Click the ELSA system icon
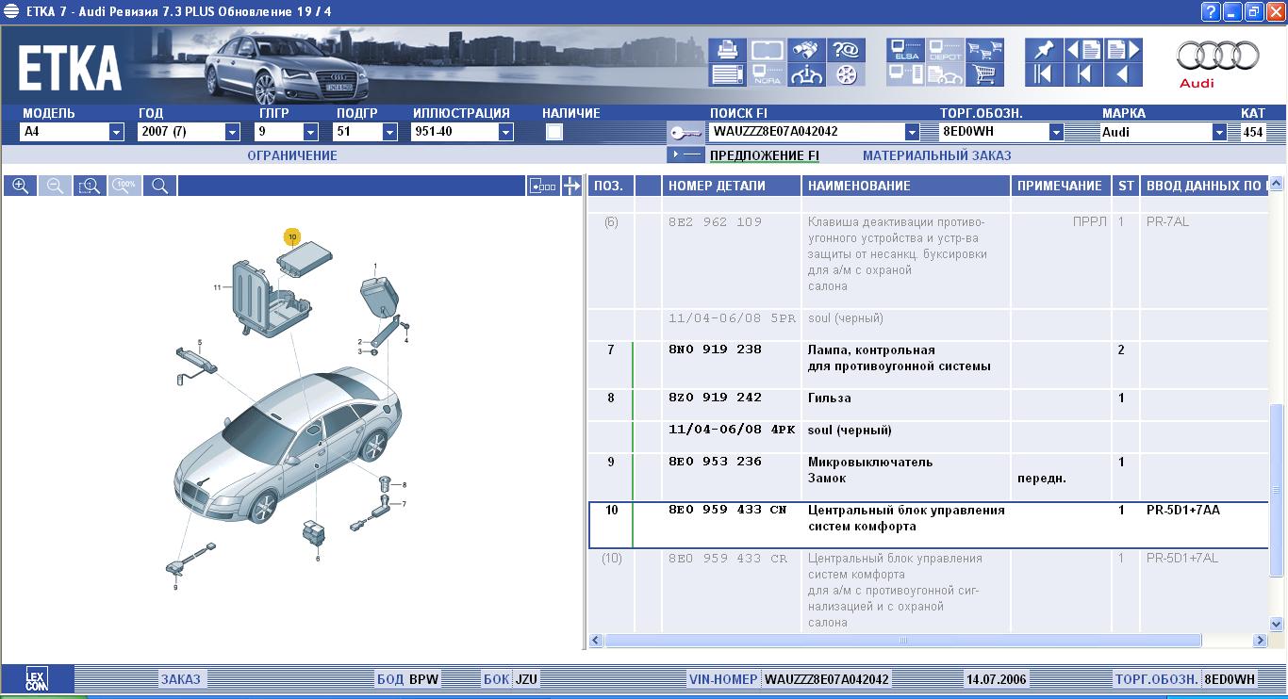Image resolution: width=1288 pixels, height=699 pixels. click(x=905, y=50)
